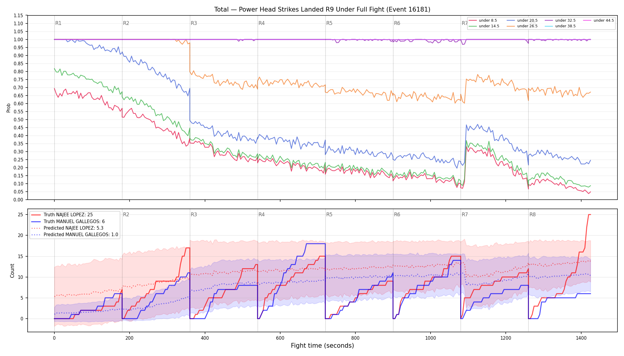Click the 'Prob' y-axis label
Screen dimensions: 624x356
tap(9, 108)
